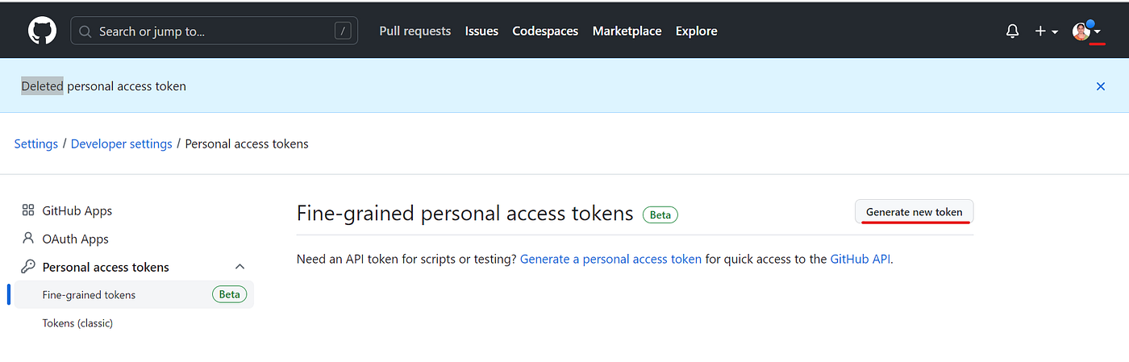Click the OAuth Apps person icon
The width and height of the screenshot is (1129, 362).
[28, 239]
